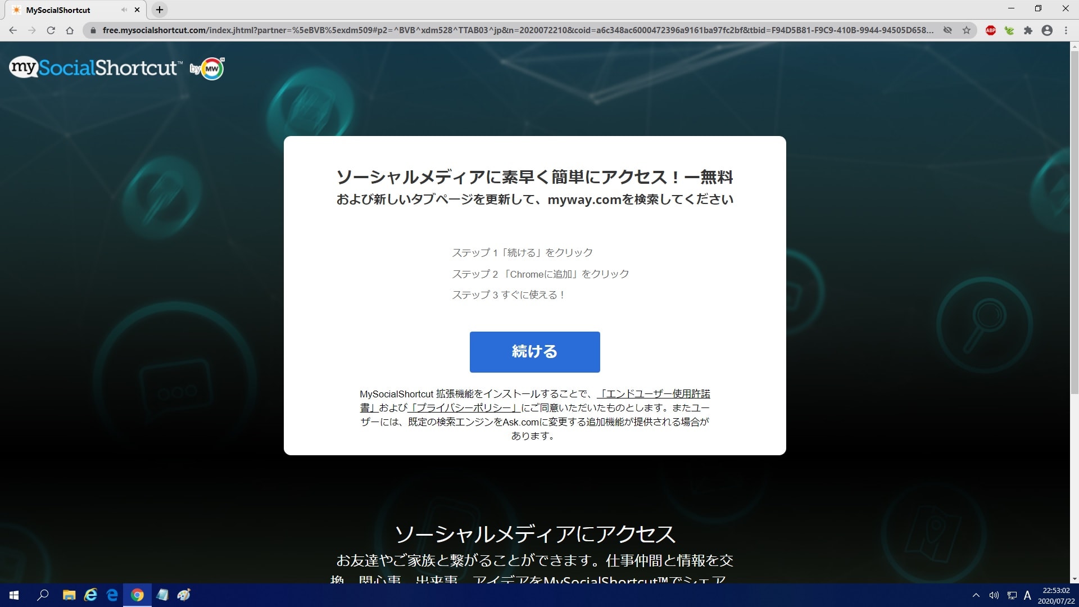Open Windows taskbar search
Viewport: 1079px width, 607px height.
click(x=43, y=595)
